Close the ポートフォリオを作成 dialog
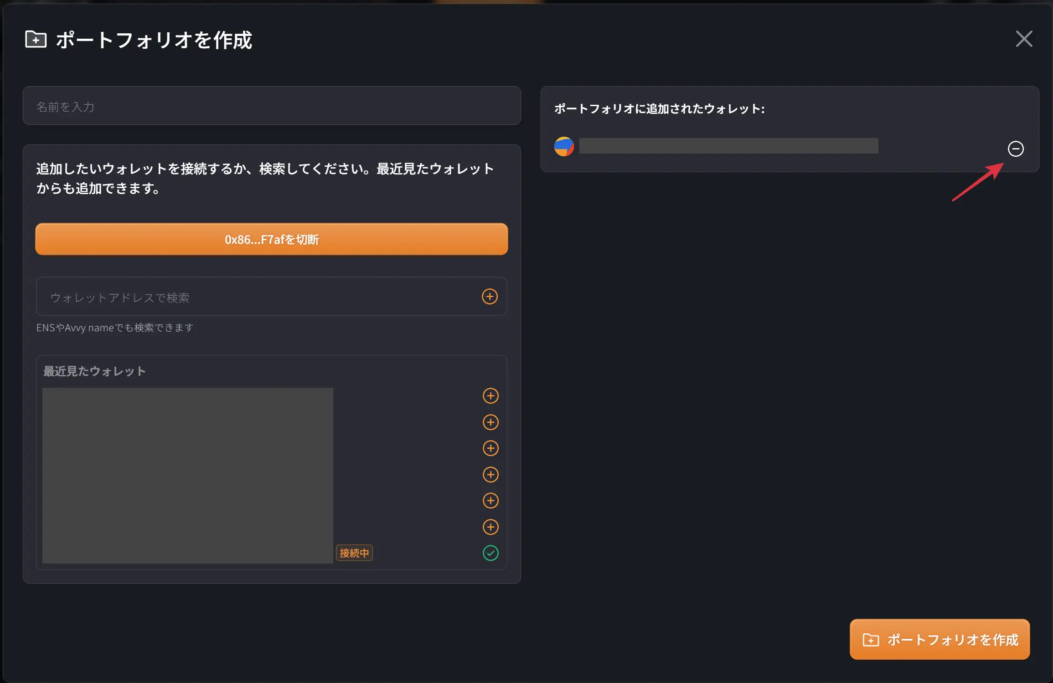The width and height of the screenshot is (1053, 683). (x=1024, y=39)
